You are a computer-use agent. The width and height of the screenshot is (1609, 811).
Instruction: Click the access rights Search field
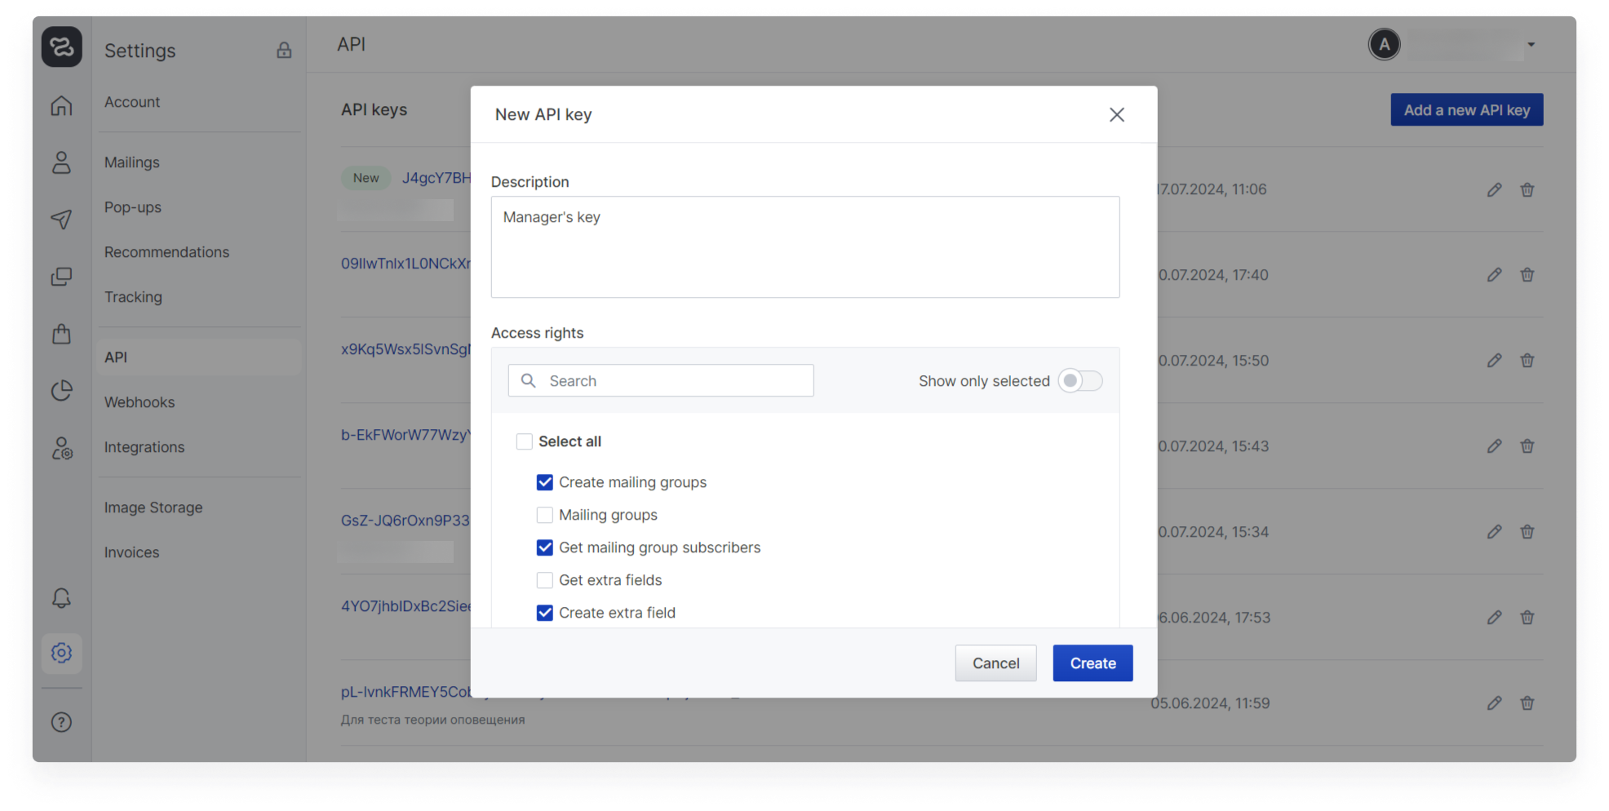[x=661, y=381]
